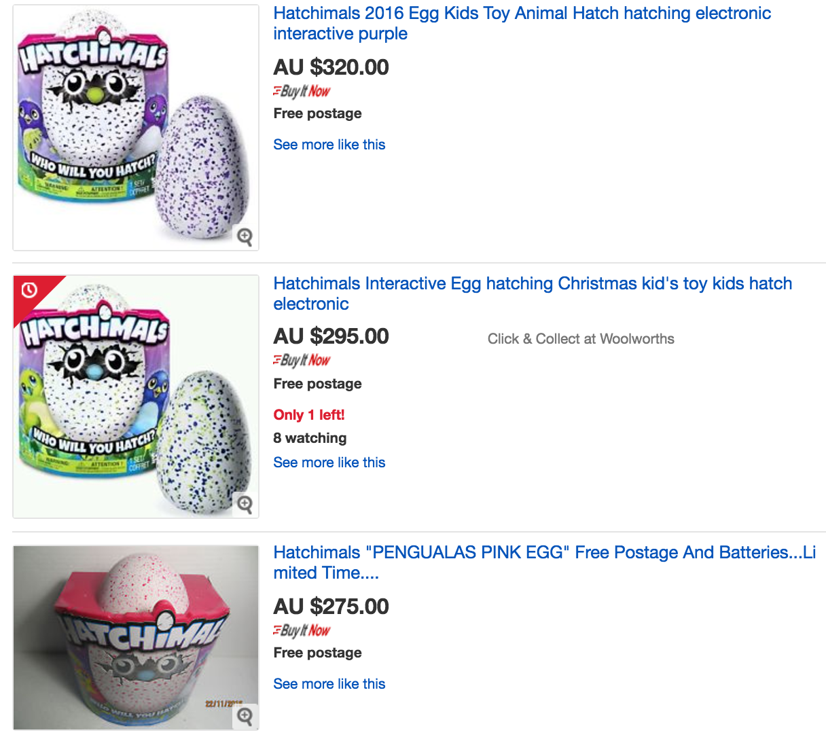Click Buy It Now logo under AU $295.00

click(302, 360)
